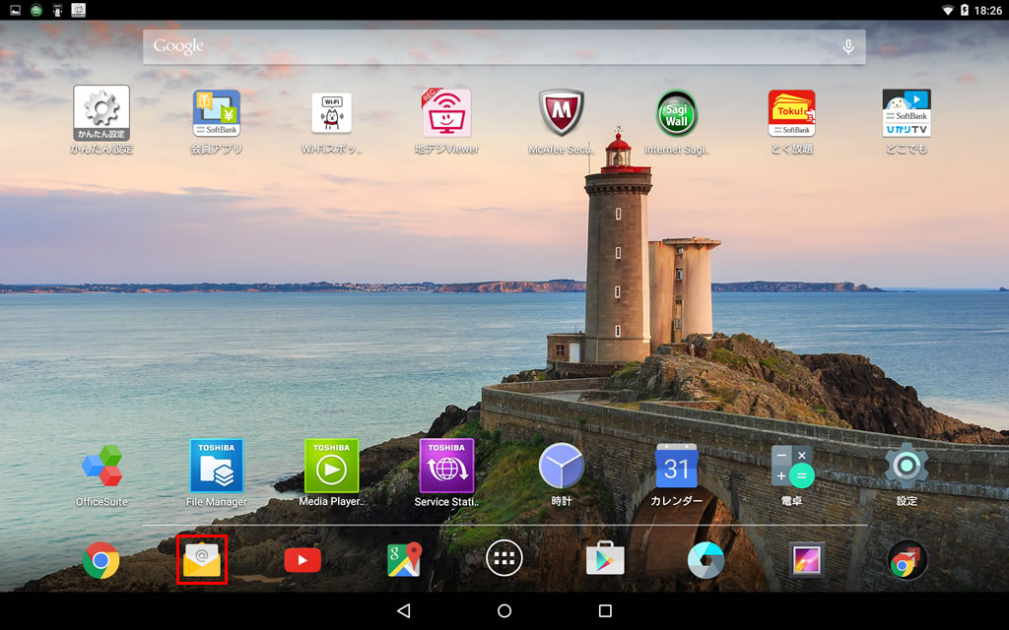Open Internet SagiWall app
This screenshot has height=630, width=1009.
(677, 113)
